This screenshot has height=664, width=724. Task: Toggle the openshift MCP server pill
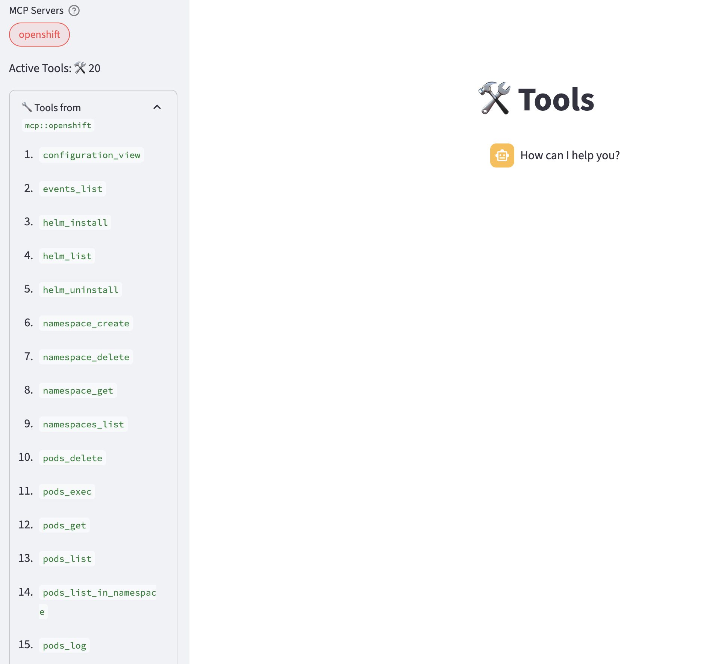(x=39, y=34)
